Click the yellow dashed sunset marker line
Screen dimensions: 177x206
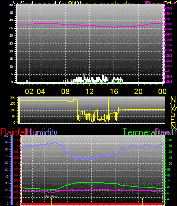pos(143,201)
